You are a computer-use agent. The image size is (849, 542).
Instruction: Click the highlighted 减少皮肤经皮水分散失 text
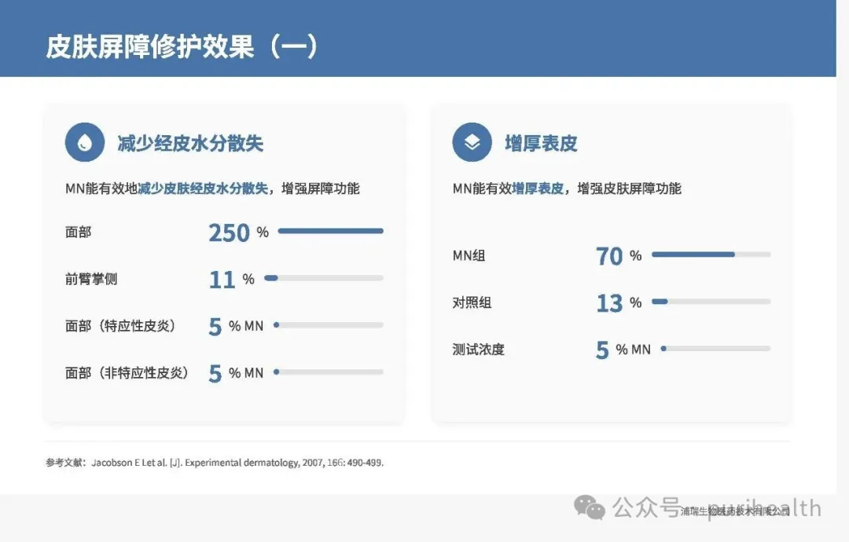tap(203, 189)
